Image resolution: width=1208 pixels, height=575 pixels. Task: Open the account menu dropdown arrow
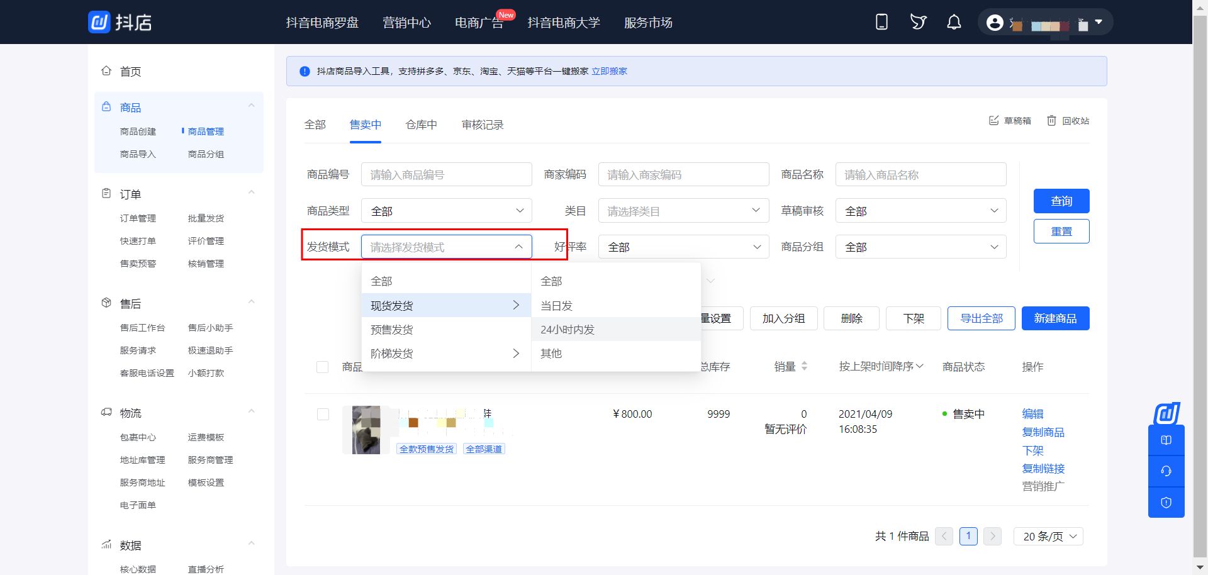[1099, 22]
